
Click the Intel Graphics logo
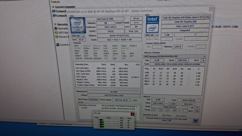pyautogui.click(x=152, y=24)
